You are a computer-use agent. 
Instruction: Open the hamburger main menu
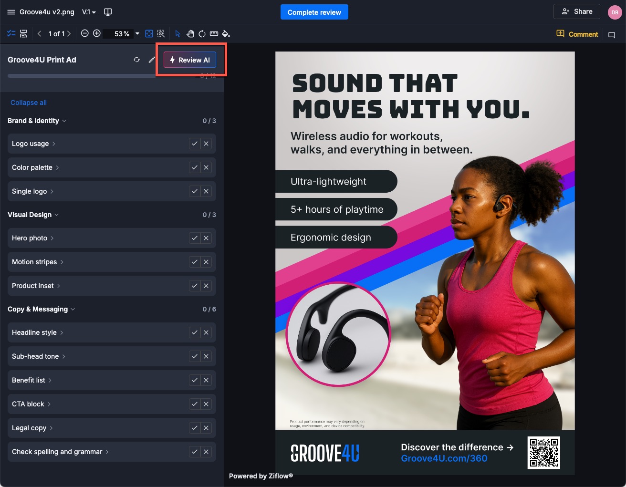click(x=11, y=12)
